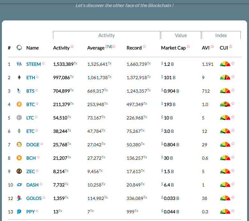This screenshot has width=249, height=221.
Task: Click the info icon beside Average (7d)
Action: (114, 47)
